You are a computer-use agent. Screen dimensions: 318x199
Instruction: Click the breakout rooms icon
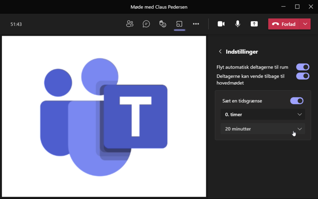[179, 24]
